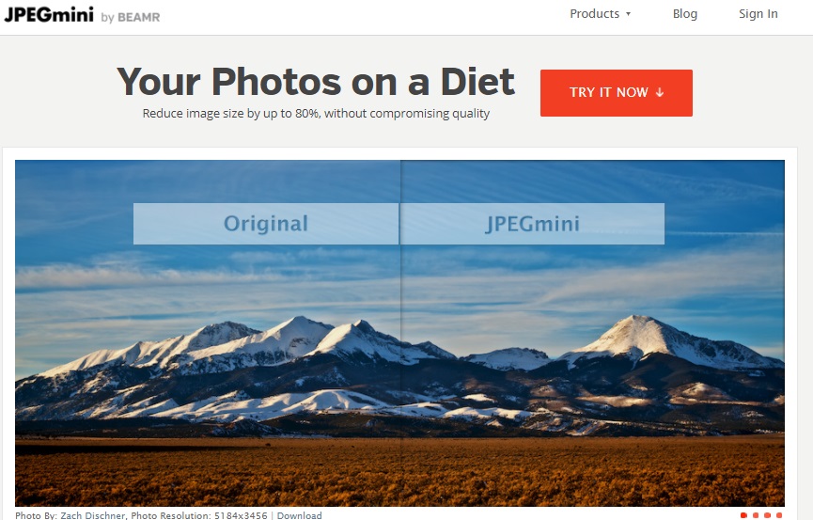Click the 'by BEAMR' logo text
Screen dimensions: 813x520
[130, 17]
